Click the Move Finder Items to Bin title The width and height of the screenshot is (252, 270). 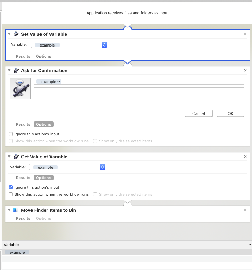[48, 210]
